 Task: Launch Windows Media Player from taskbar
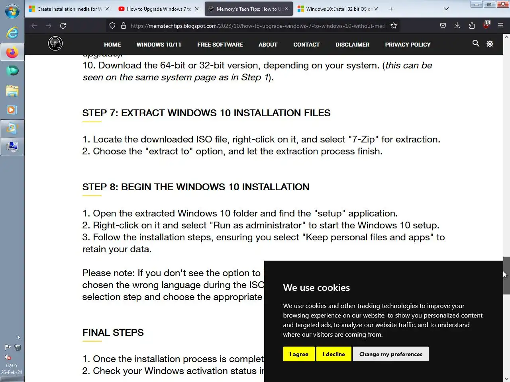tap(12, 110)
